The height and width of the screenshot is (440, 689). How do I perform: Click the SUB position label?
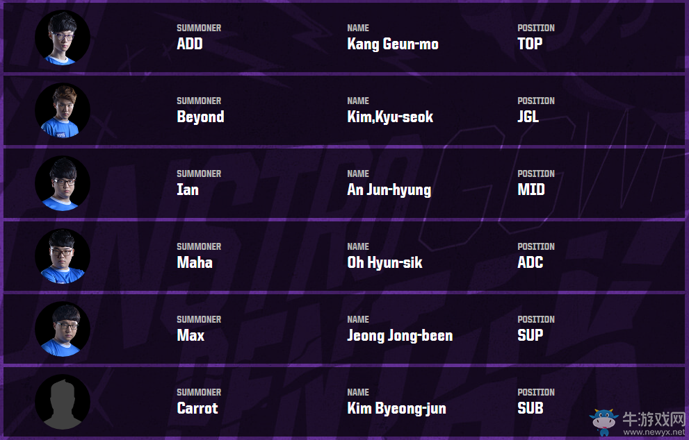[530, 409]
